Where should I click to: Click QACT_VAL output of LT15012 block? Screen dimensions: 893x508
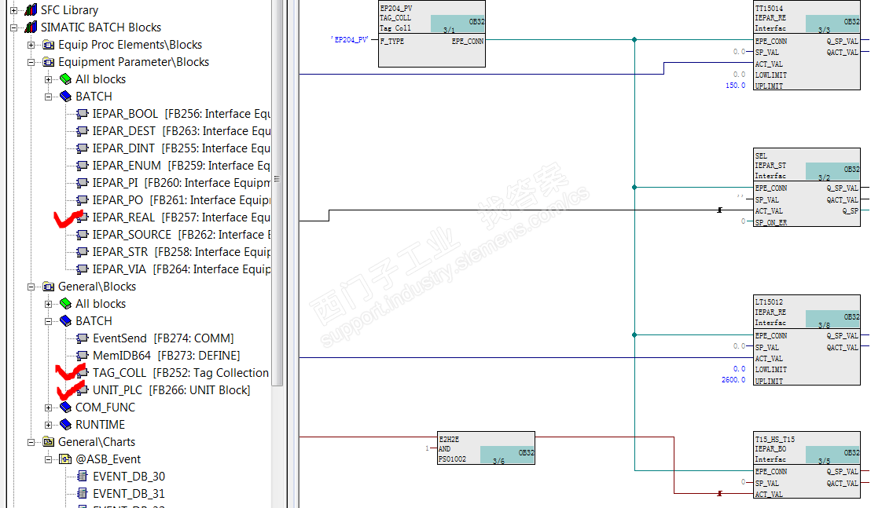pyautogui.click(x=843, y=348)
